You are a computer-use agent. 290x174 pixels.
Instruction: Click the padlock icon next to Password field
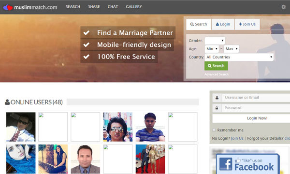pyautogui.click(x=217, y=108)
